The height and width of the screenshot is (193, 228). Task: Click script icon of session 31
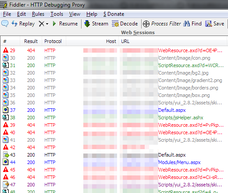[x=5, y=65]
